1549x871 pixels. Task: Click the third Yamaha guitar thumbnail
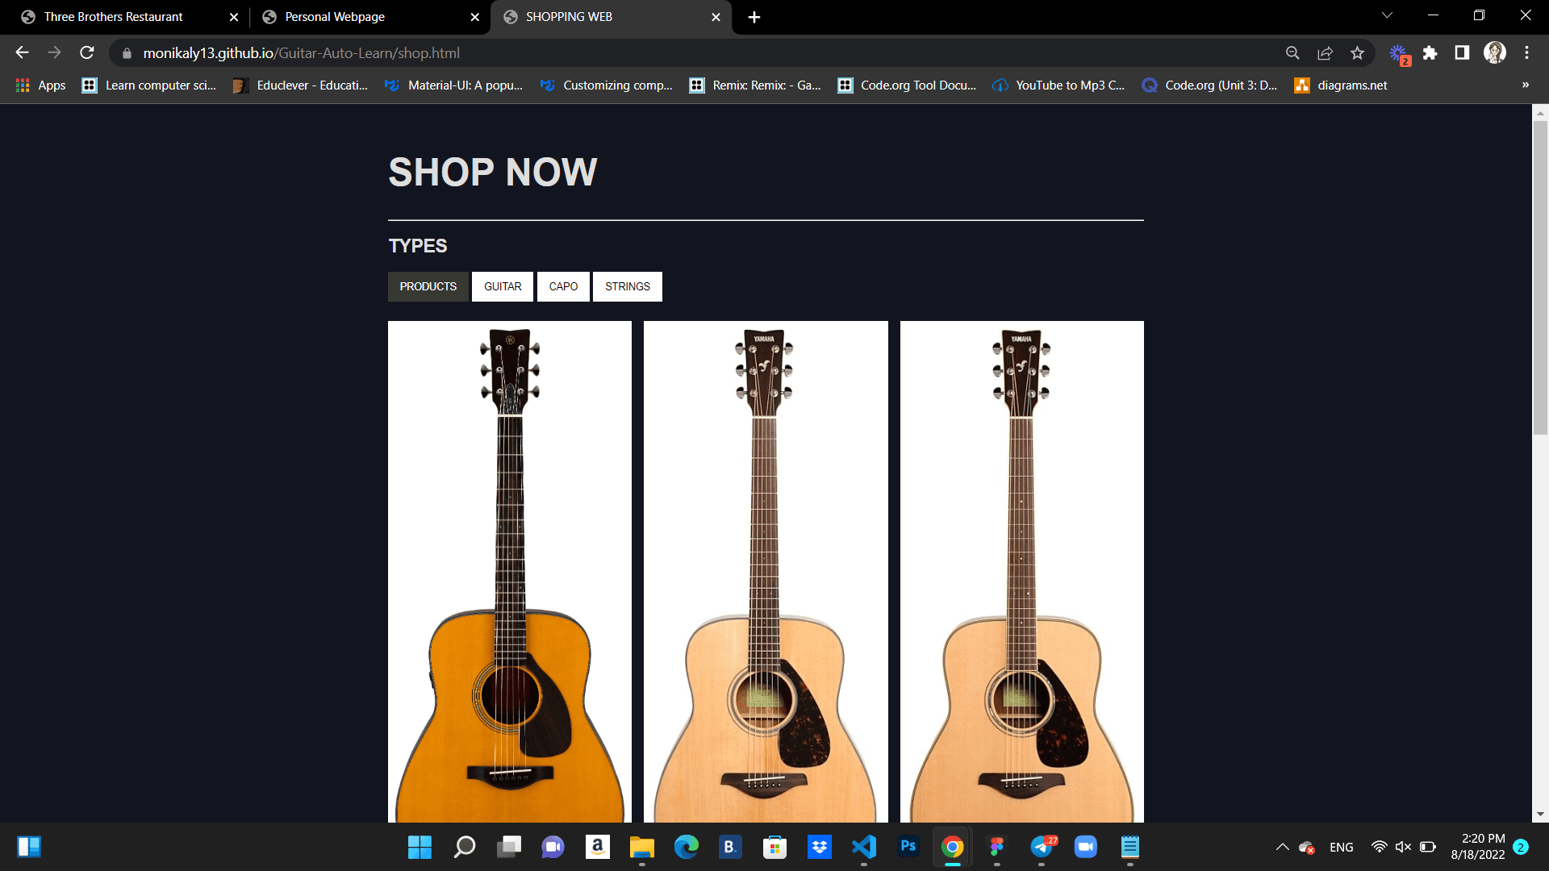[x=1021, y=571]
